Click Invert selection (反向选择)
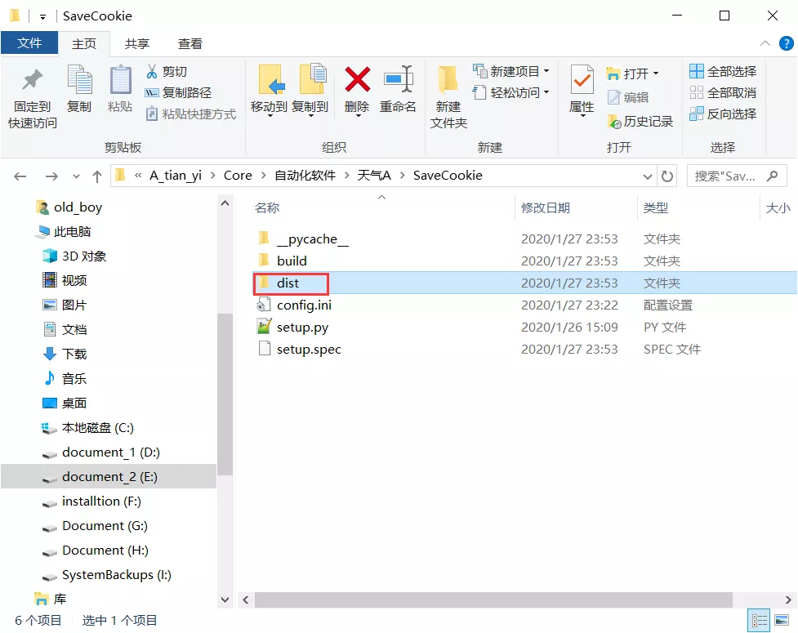The width and height of the screenshot is (798, 633). pos(723,114)
